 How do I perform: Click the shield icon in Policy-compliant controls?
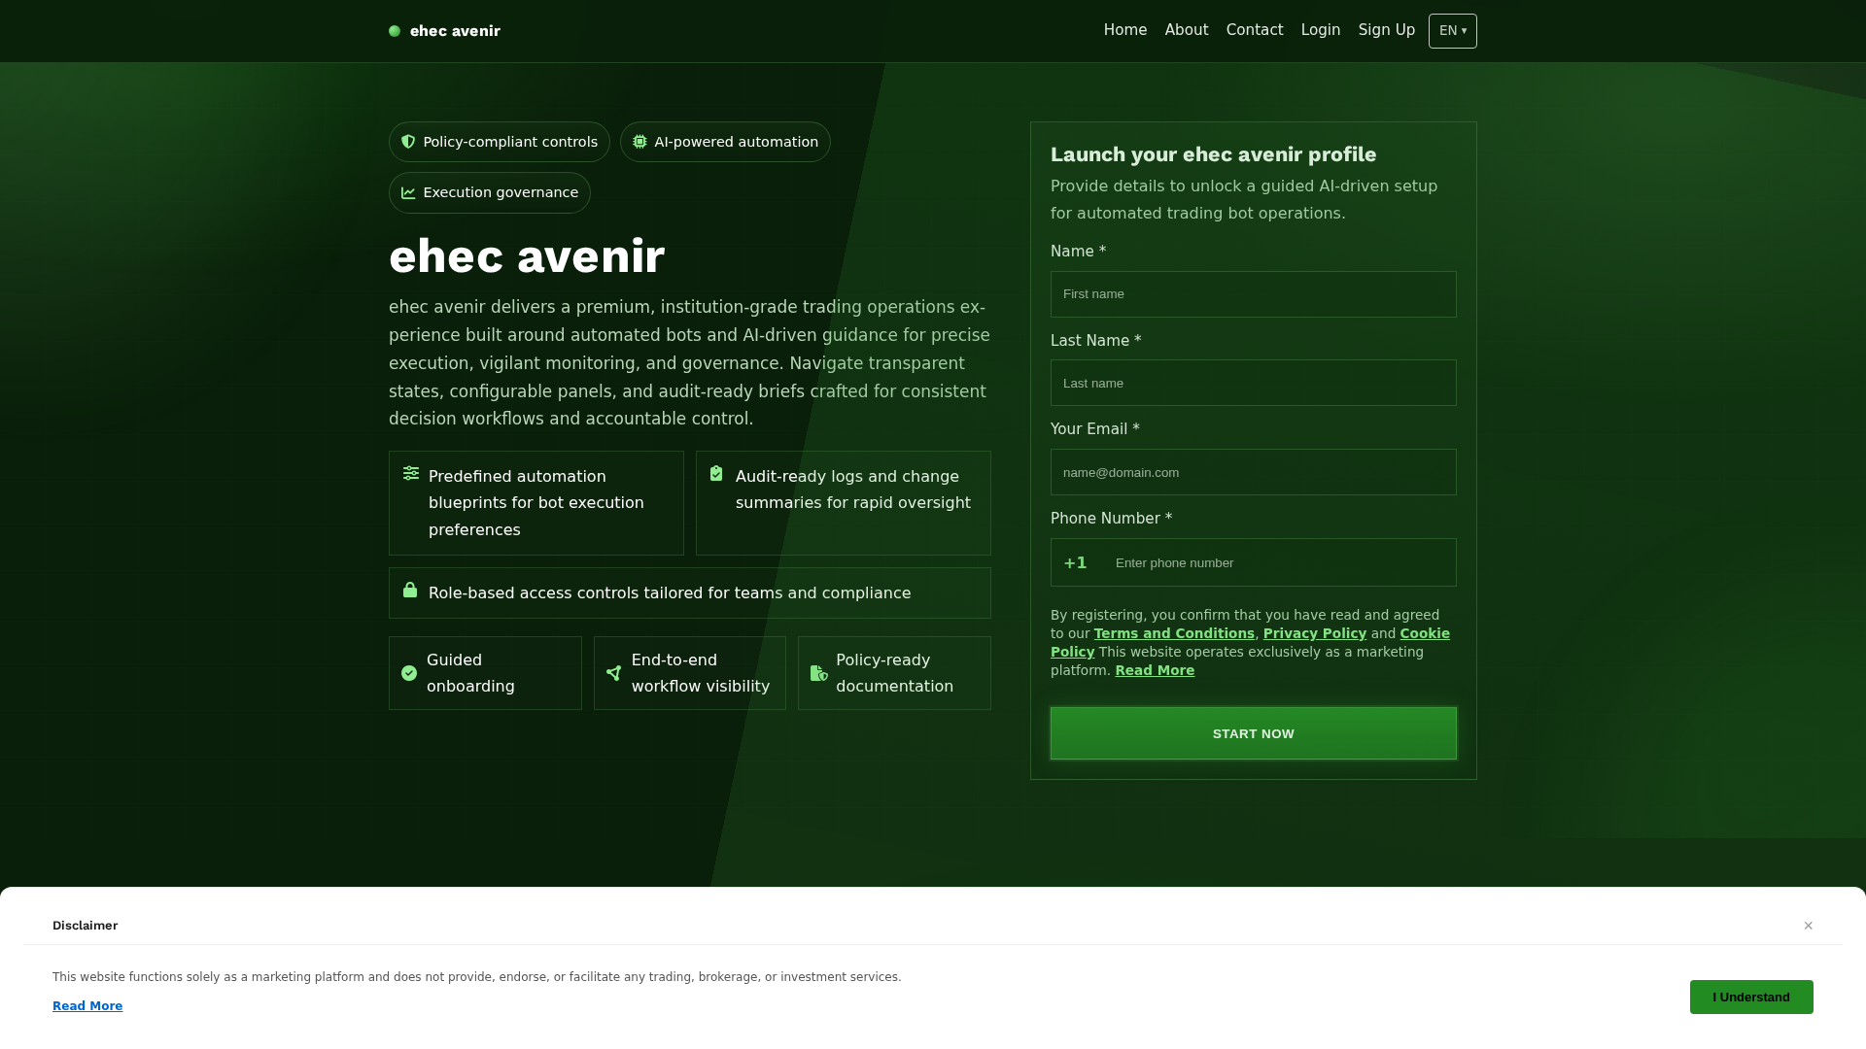pos(408,142)
